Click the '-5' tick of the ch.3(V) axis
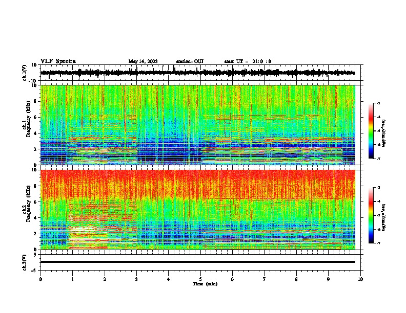 click(35, 271)
